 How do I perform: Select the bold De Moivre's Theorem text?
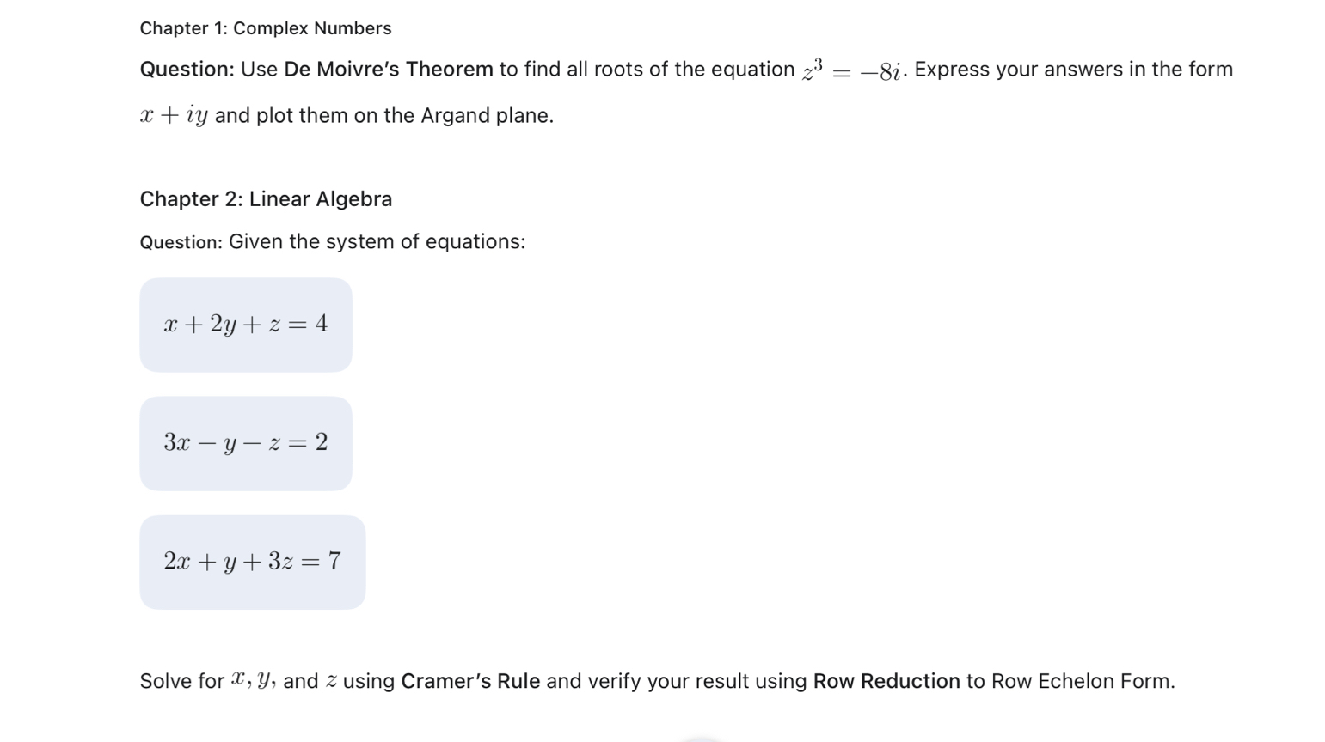tap(388, 70)
